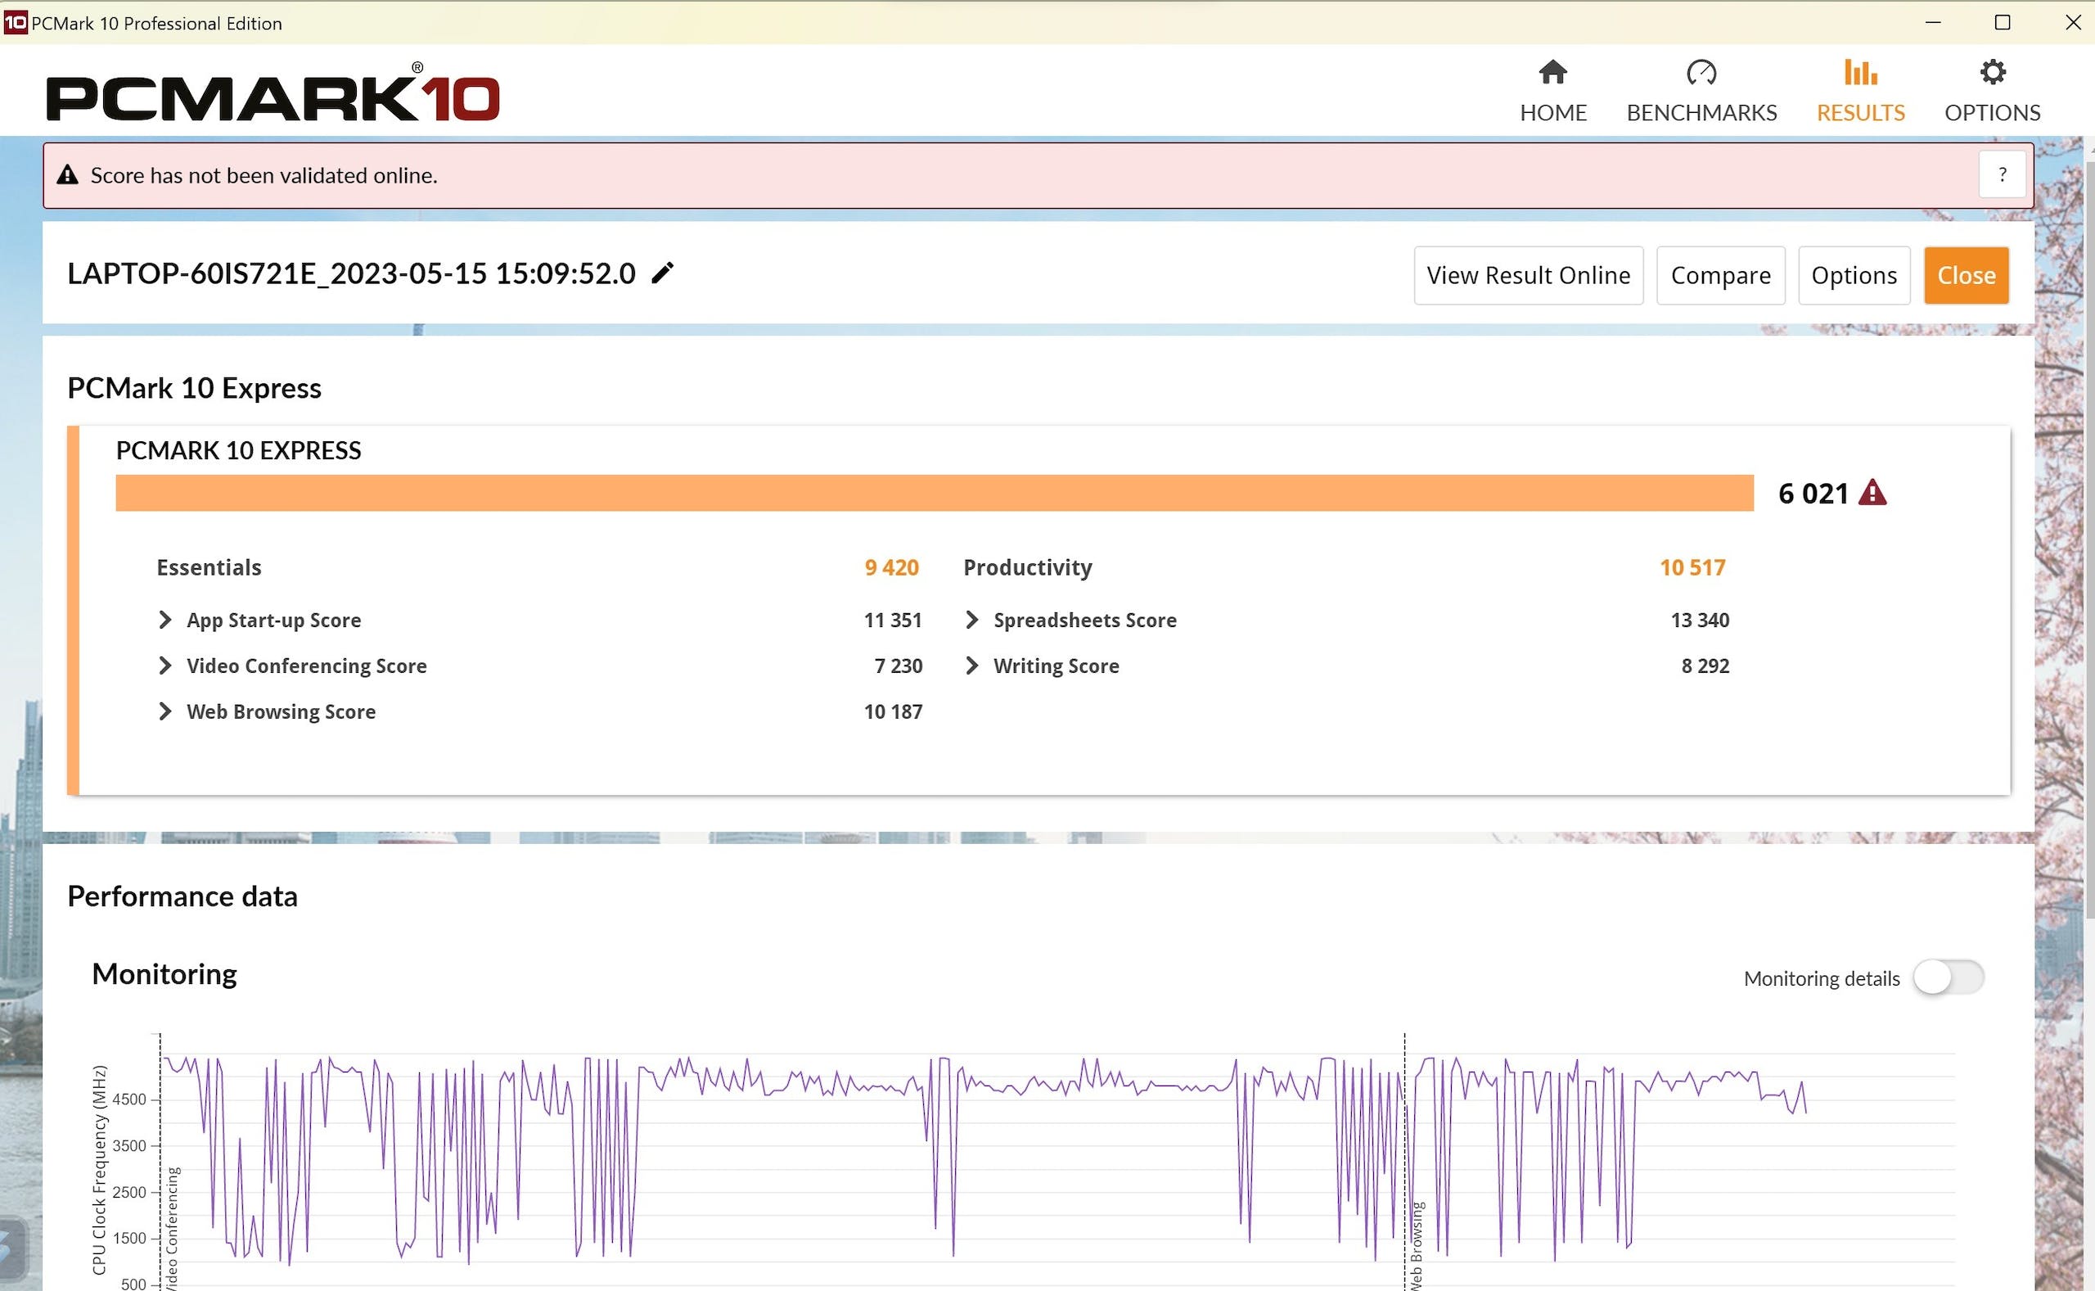The width and height of the screenshot is (2095, 1291).
Task: Click the Web Browsing value 10 187
Action: click(x=893, y=711)
